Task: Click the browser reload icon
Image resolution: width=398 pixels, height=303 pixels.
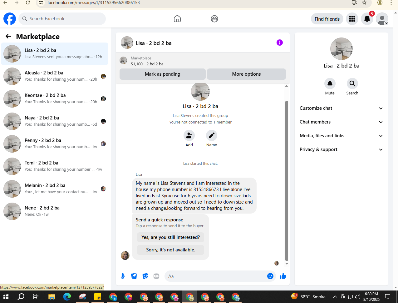Action: point(28,3)
